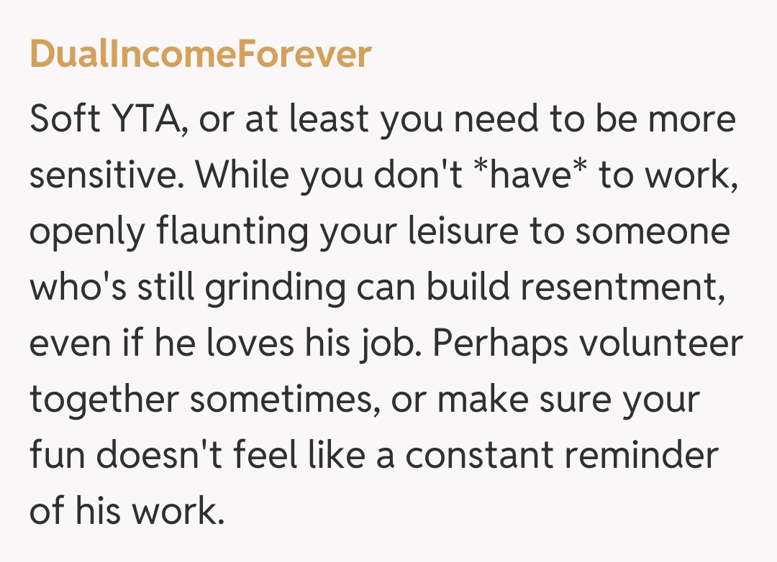This screenshot has width=777, height=562.
Task: Open the DualIncomeForever user profile
Action: tap(200, 55)
